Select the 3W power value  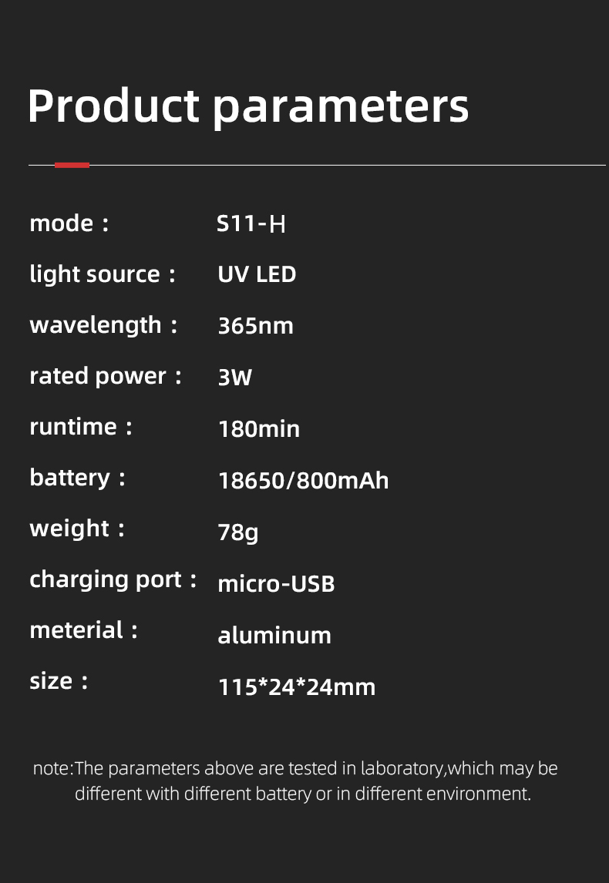click(235, 378)
